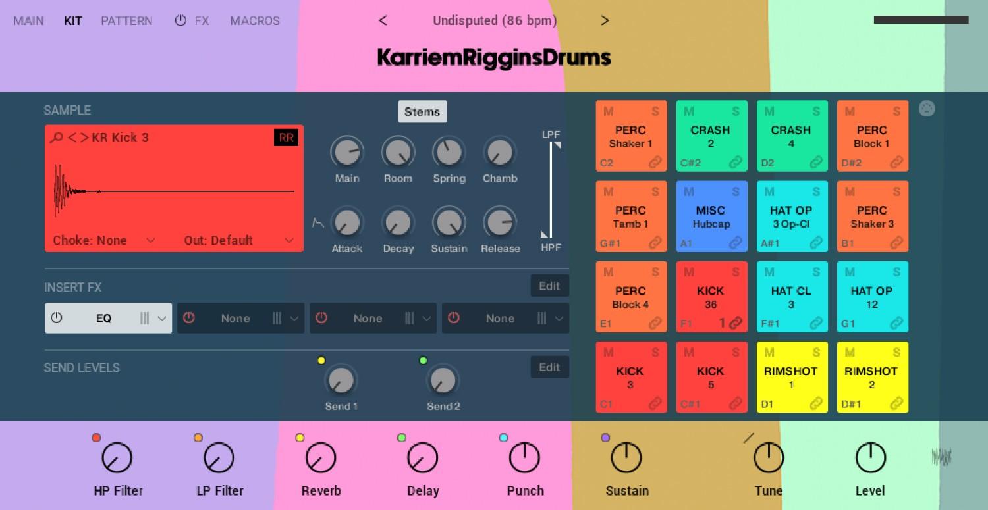The image size is (988, 510).
Task: Click the Stems button
Action: tap(422, 111)
